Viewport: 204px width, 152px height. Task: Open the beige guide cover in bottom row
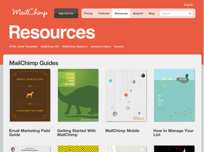(x=126, y=149)
